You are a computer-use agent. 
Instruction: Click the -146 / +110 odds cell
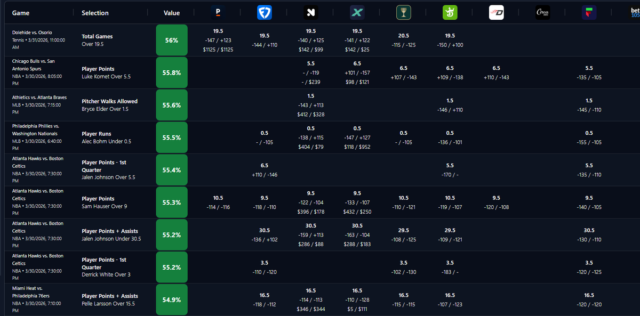coord(450,110)
